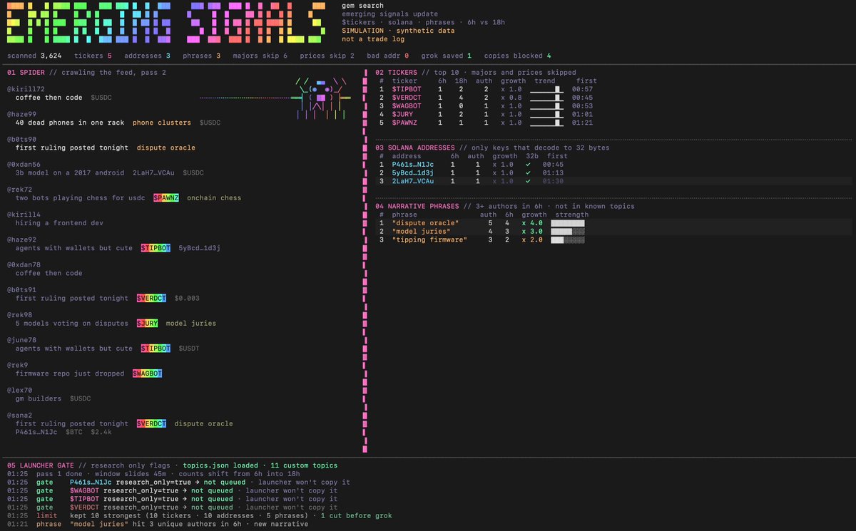The height and width of the screenshot is (531, 856).
Task: Click the "04 NARRATIVE PHRASES" section heading
Action: [x=417, y=207]
